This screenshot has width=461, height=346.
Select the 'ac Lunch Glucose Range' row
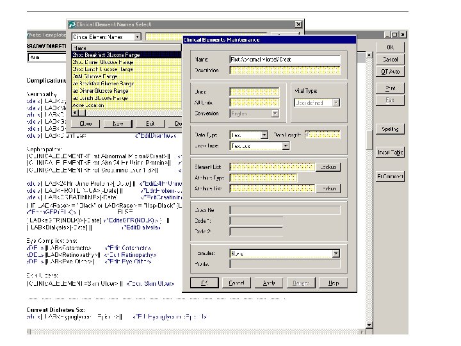[126, 98]
